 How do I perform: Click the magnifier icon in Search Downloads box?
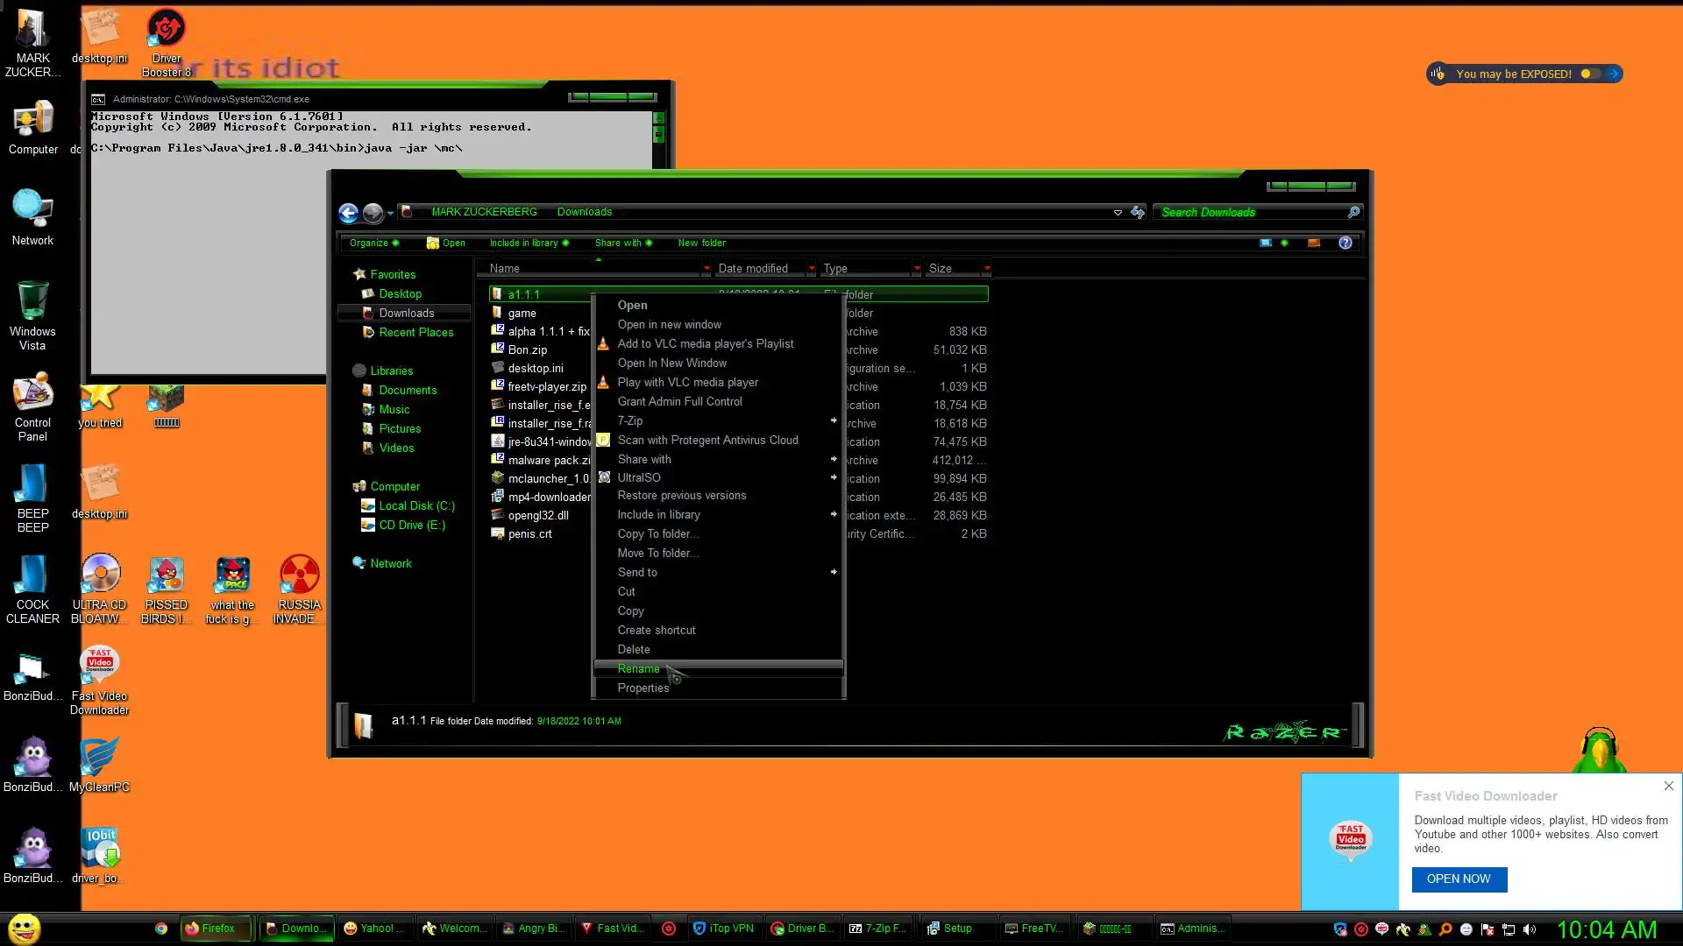(1353, 212)
